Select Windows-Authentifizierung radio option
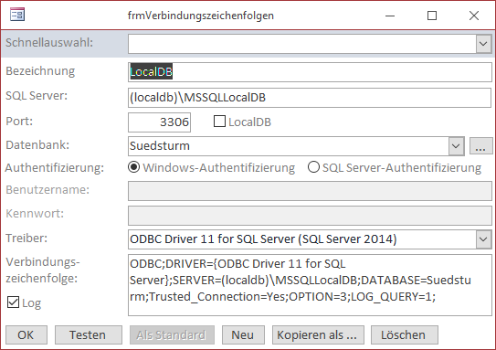This screenshot has height=350, width=496. [133, 167]
